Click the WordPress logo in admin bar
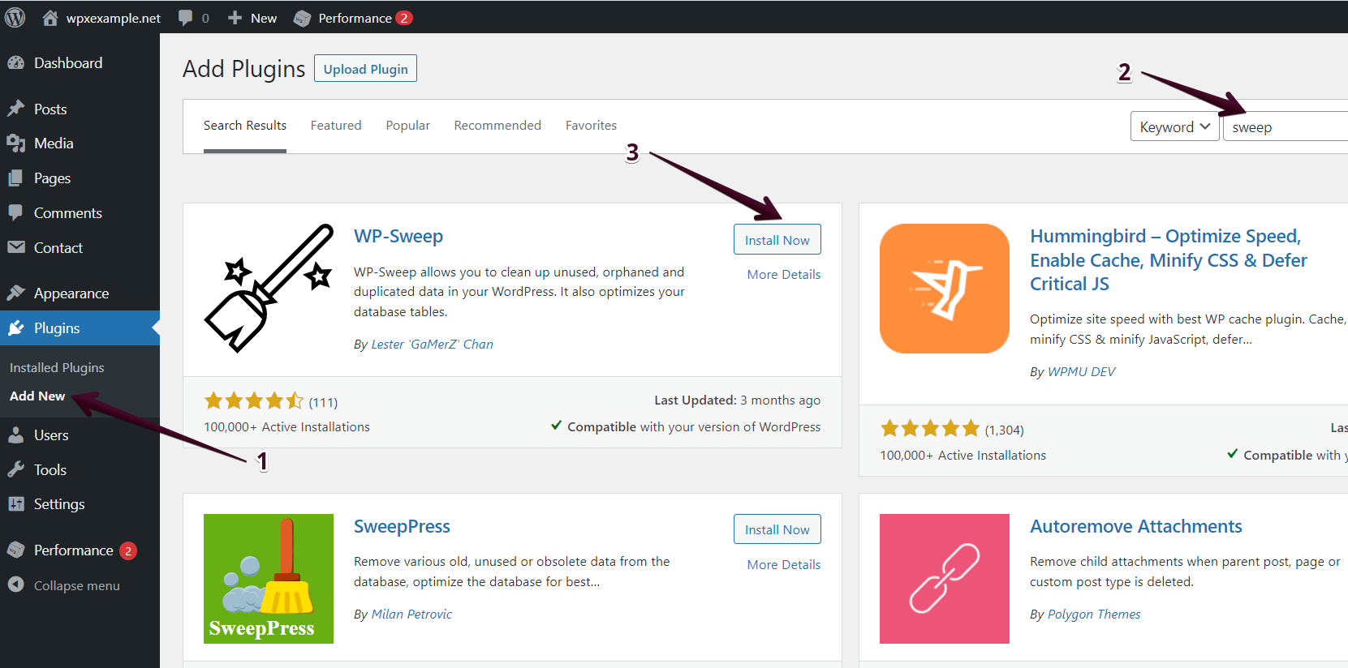The image size is (1348, 668). tap(15, 17)
